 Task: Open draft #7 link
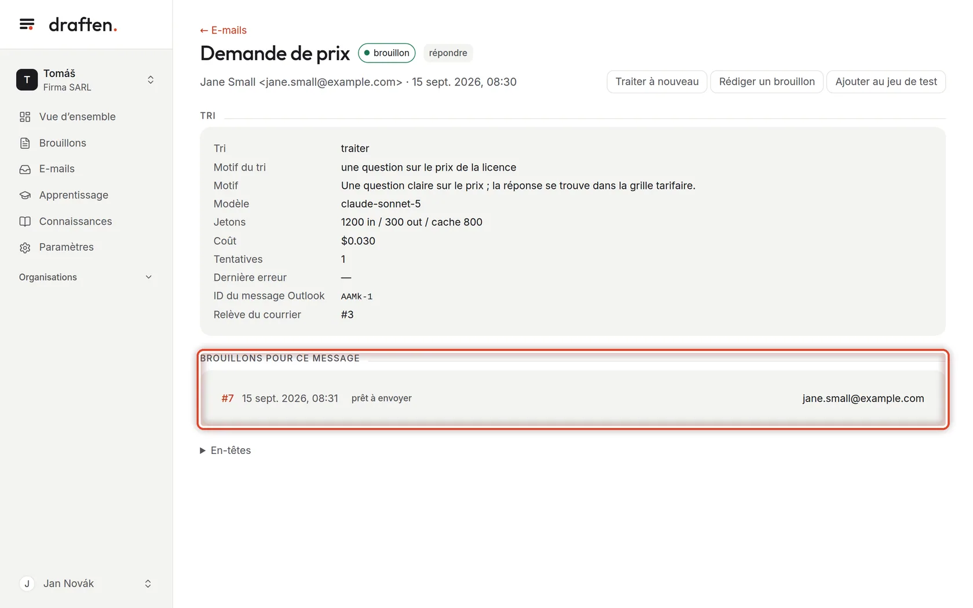click(x=228, y=398)
